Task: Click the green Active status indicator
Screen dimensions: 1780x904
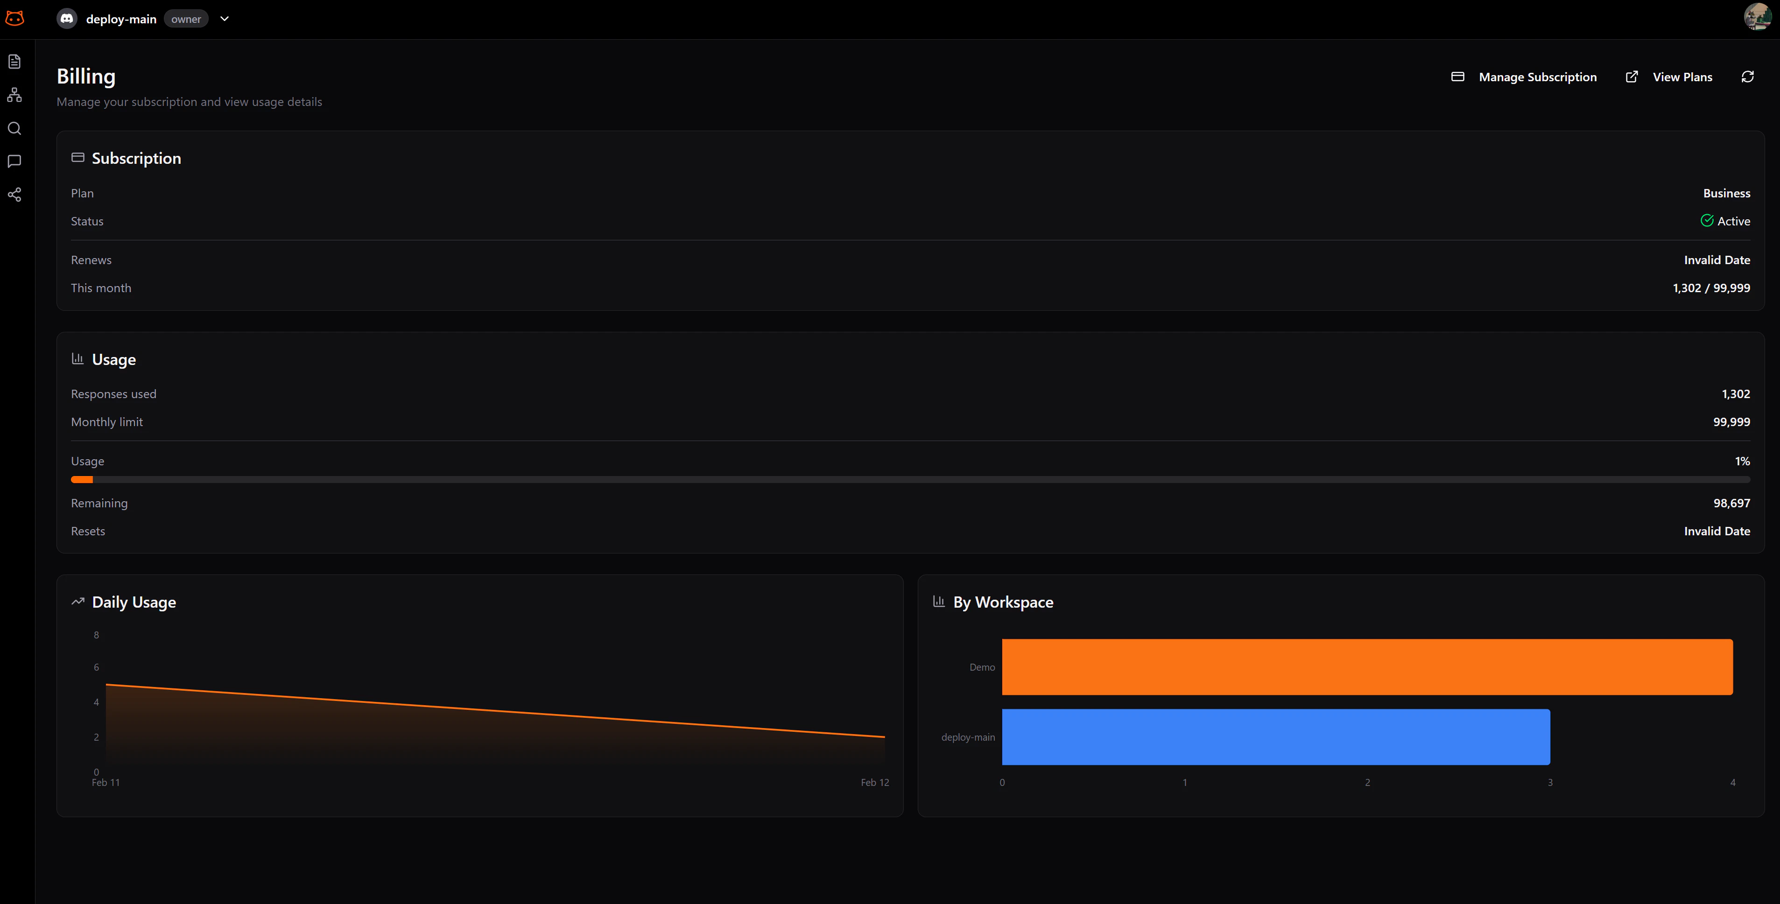Action: pos(1708,220)
